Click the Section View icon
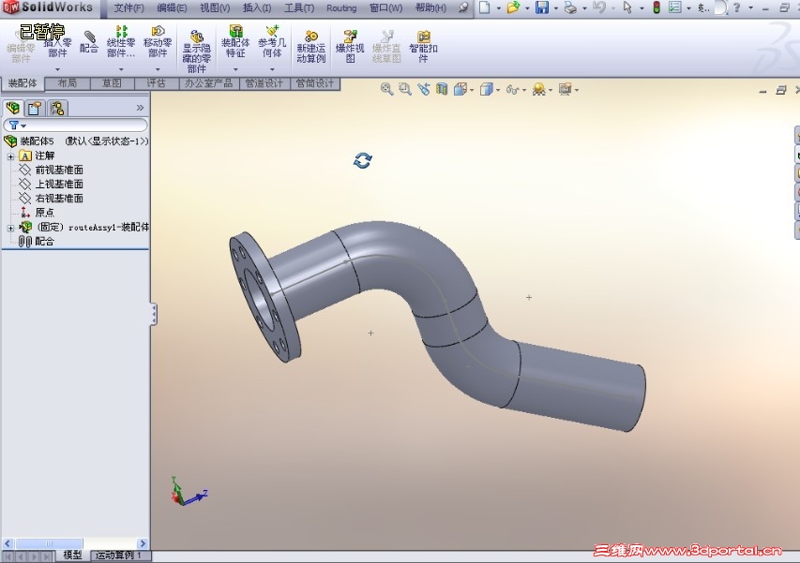 pyautogui.click(x=442, y=89)
